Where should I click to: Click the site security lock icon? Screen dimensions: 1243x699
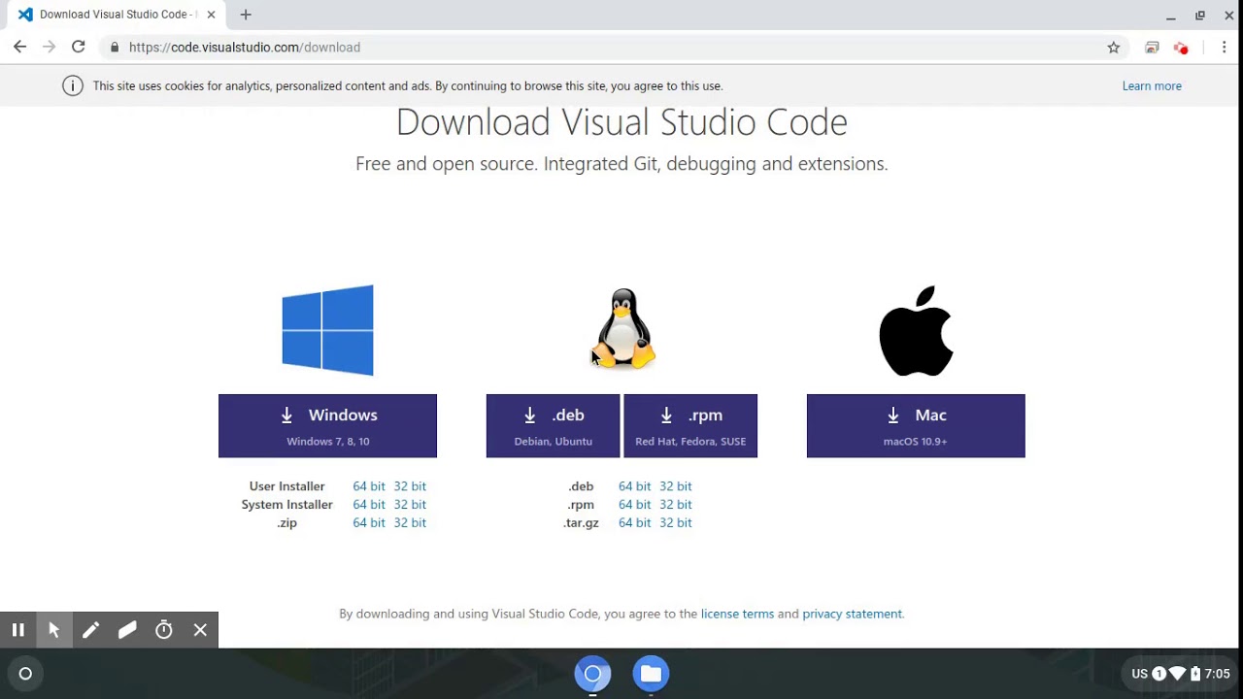coord(115,48)
